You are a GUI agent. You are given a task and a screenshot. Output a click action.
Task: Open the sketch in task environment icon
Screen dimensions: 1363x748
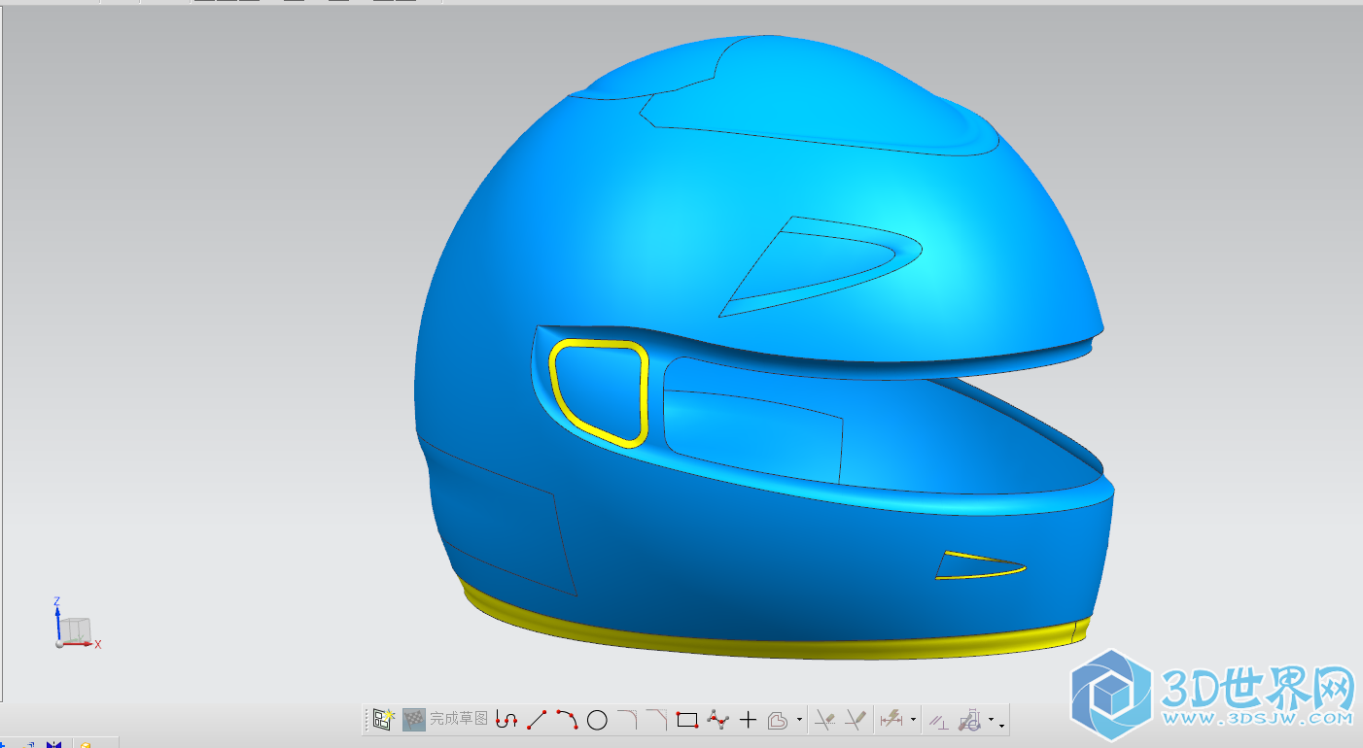pos(383,720)
